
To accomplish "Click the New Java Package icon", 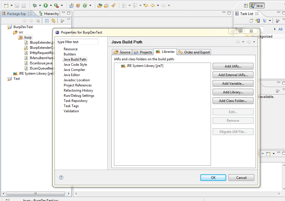I will click(x=78, y=5).
